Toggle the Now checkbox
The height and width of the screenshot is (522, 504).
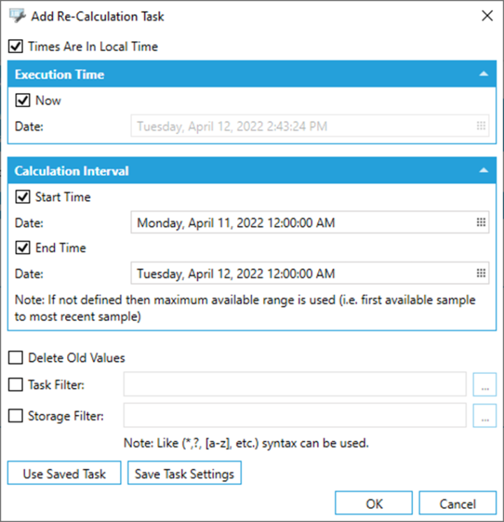(x=22, y=100)
